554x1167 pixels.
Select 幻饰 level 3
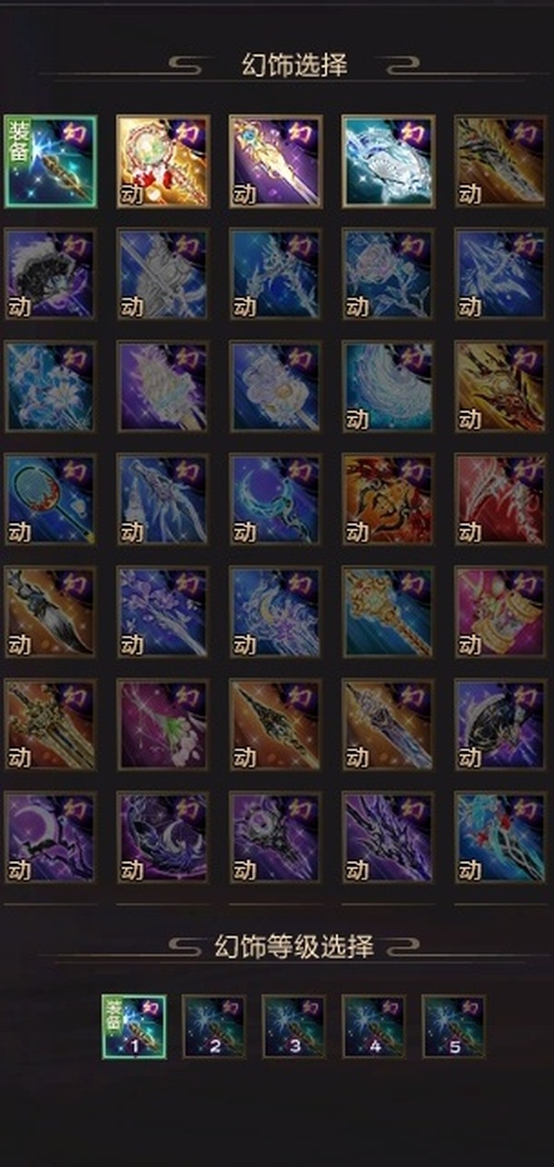coord(295,1027)
